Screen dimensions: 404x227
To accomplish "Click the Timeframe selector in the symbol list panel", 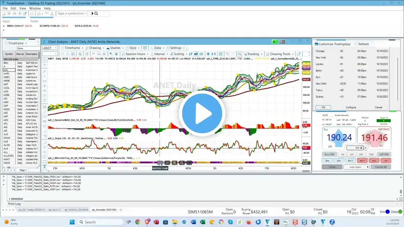I will point(16,43).
